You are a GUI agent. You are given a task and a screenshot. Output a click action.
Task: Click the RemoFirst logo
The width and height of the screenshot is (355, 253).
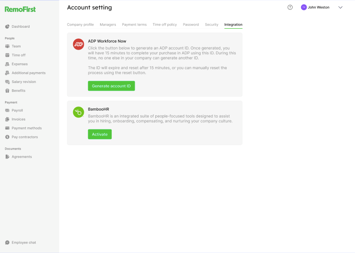point(20,9)
